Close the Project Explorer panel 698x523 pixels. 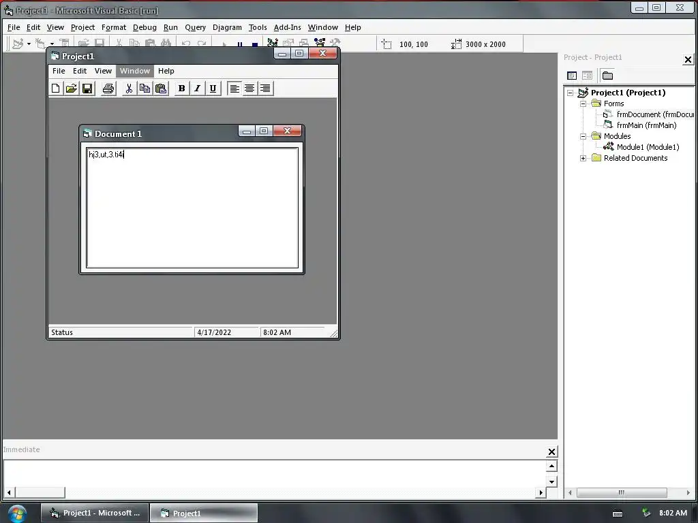click(x=688, y=59)
